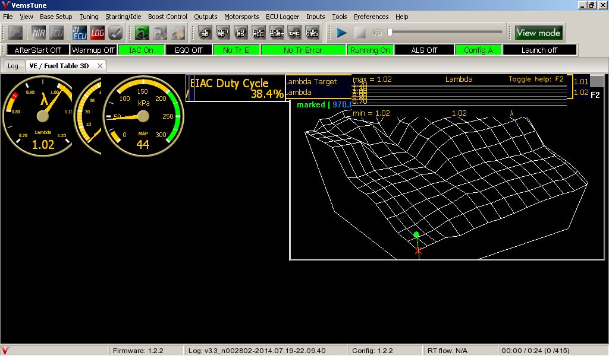Click the red X cursor on 3D table

pos(418,251)
